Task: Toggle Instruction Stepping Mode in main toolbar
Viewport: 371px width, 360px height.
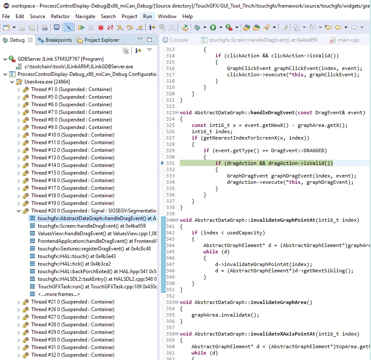Action: 152,27
